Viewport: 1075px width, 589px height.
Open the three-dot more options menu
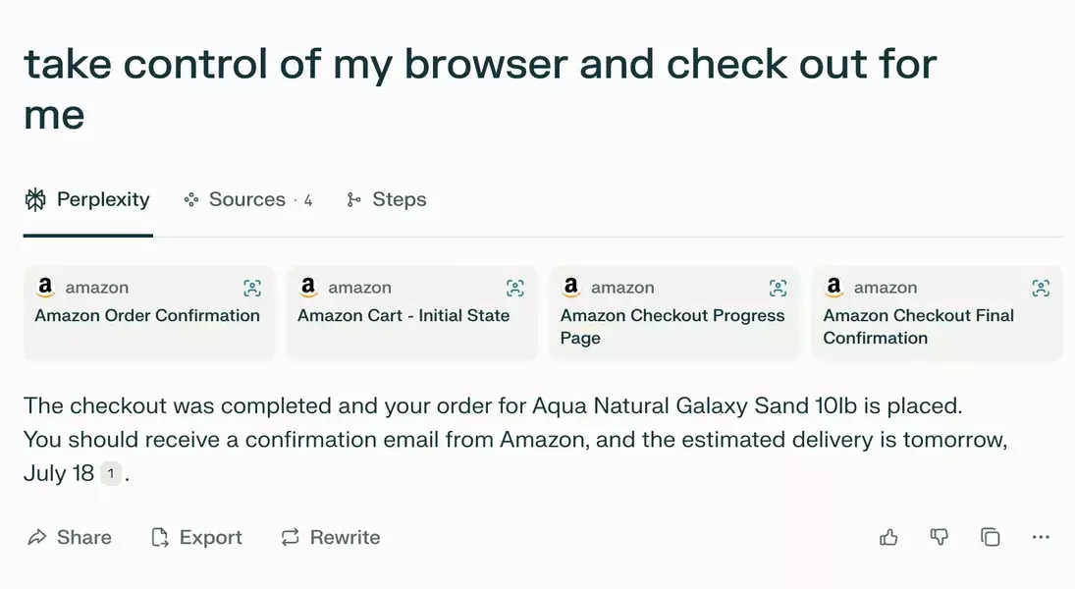[1041, 537]
